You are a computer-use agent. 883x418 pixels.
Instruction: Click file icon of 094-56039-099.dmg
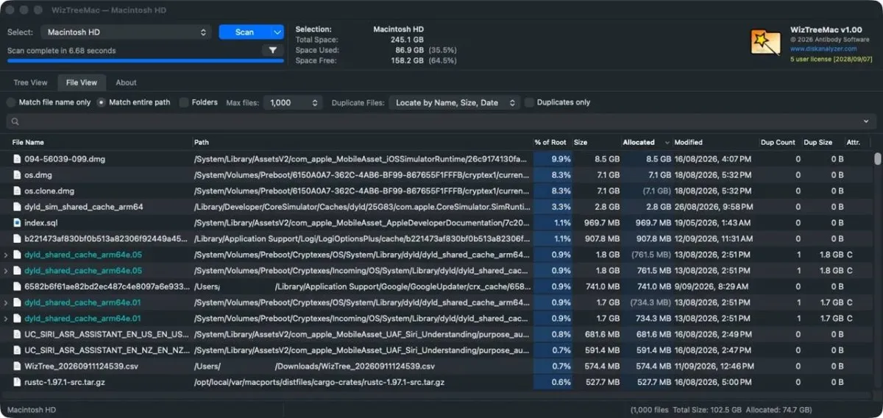[17, 159]
